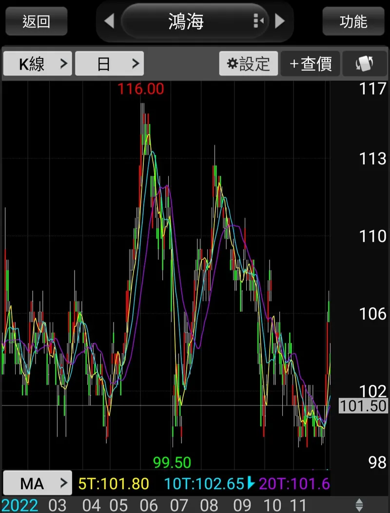Tap the arrow marker between 10T and 20T

[251, 483]
